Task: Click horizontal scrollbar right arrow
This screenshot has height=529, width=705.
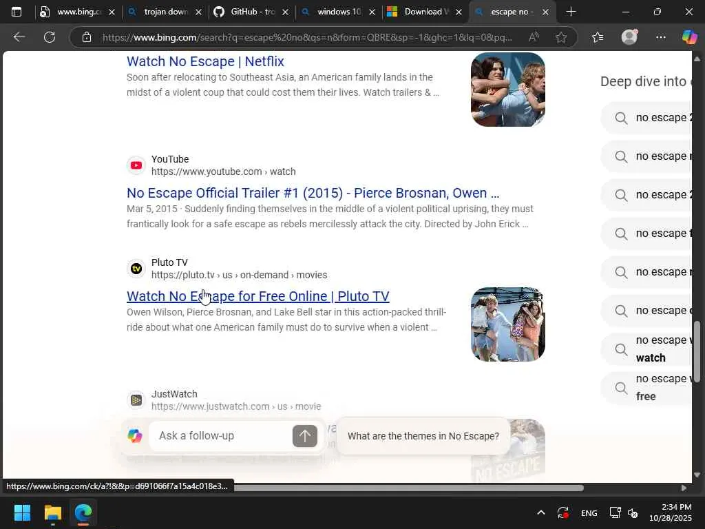Action: pyautogui.click(x=684, y=488)
